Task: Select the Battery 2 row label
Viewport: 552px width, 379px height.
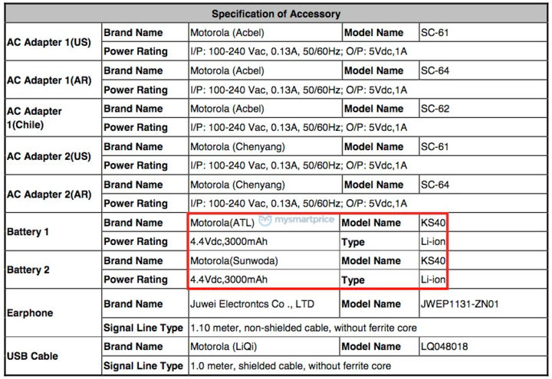Action: tap(29, 270)
